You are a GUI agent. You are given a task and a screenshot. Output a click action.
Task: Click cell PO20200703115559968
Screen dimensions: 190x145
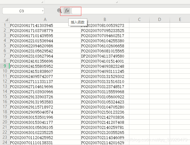[x=105, y=92]
